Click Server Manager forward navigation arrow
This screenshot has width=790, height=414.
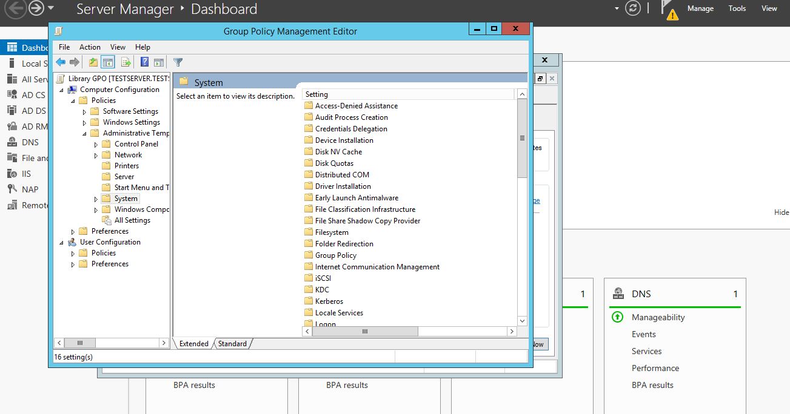coord(36,8)
